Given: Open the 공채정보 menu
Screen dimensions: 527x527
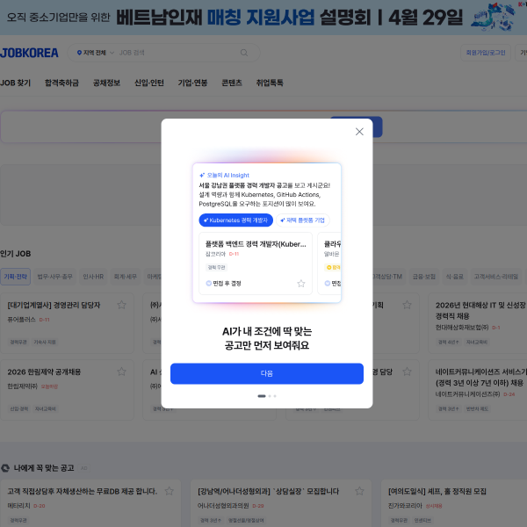Looking at the screenshot, I should point(106,83).
